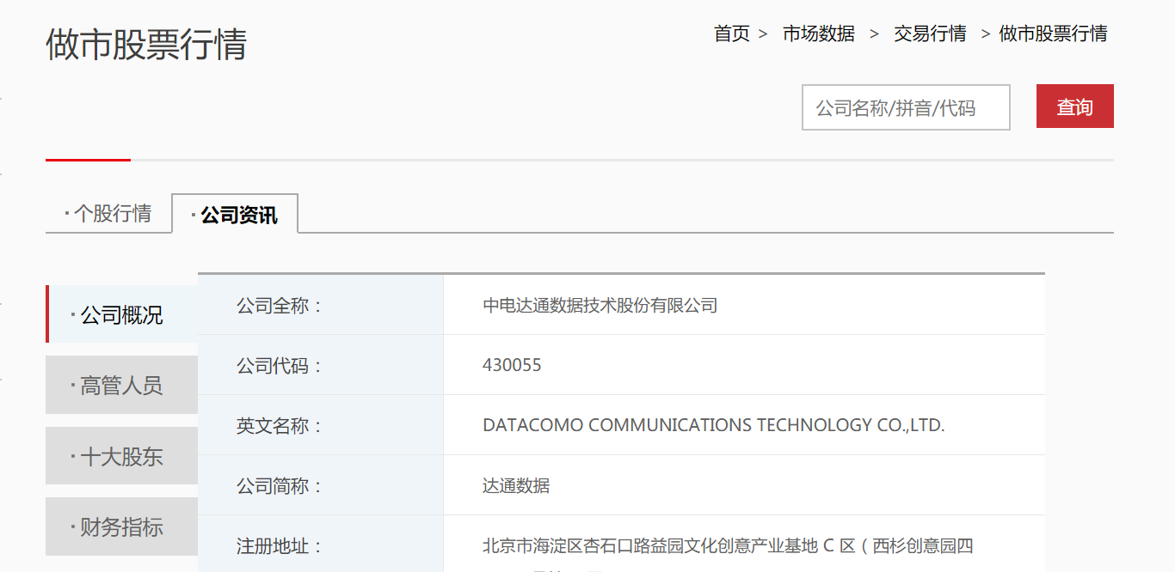Screen dimensions: 1175x572
Task: Select the 公司简称 label cell
Action: tap(321, 485)
